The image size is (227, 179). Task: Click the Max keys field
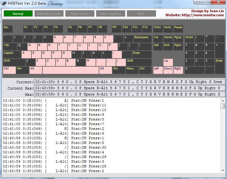(130, 94)
